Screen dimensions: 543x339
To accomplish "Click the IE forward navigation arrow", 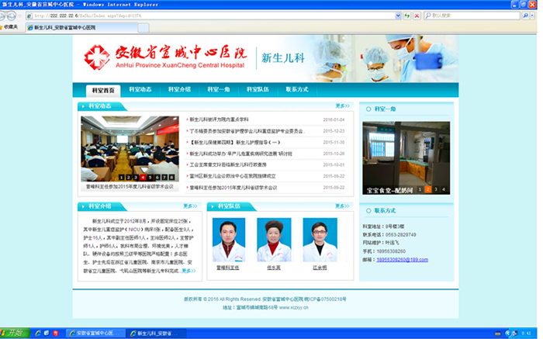I will (x=12, y=16).
